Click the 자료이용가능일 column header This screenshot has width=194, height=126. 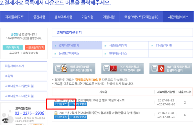(166, 92)
